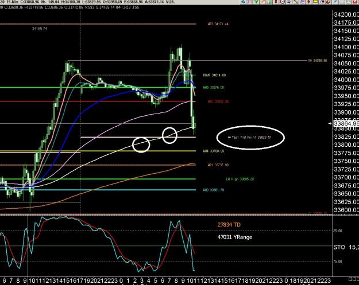The width and height of the screenshot is (359, 285).
Task: Click the WH4 33780.99 level label
Action: click(214, 151)
